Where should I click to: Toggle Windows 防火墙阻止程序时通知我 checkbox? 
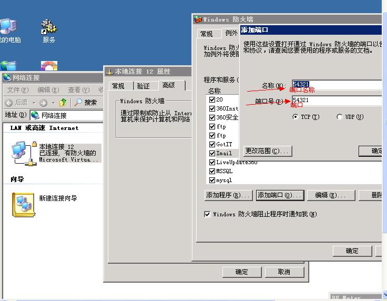point(207,214)
